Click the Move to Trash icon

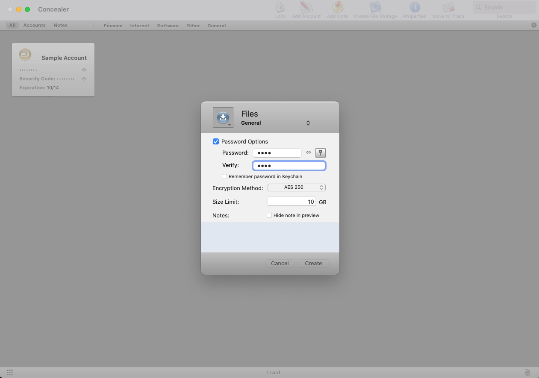pyautogui.click(x=448, y=8)
